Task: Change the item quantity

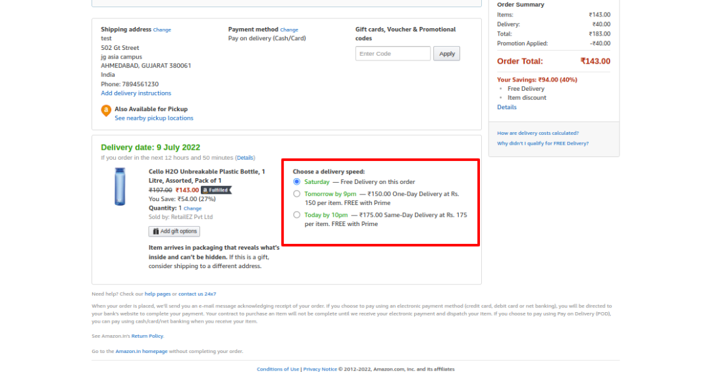Action: tap(192, 208)
